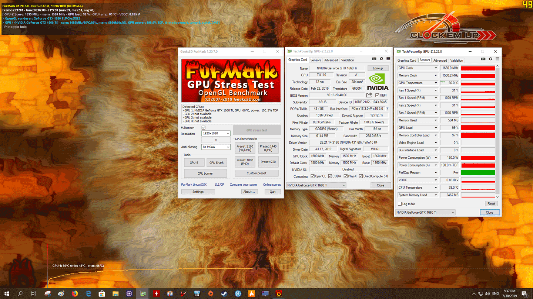Open Validation tab in the Sensors window
The width and height of the screenshot is (533, 299).
pyautogui.click(x=456, y=61)
